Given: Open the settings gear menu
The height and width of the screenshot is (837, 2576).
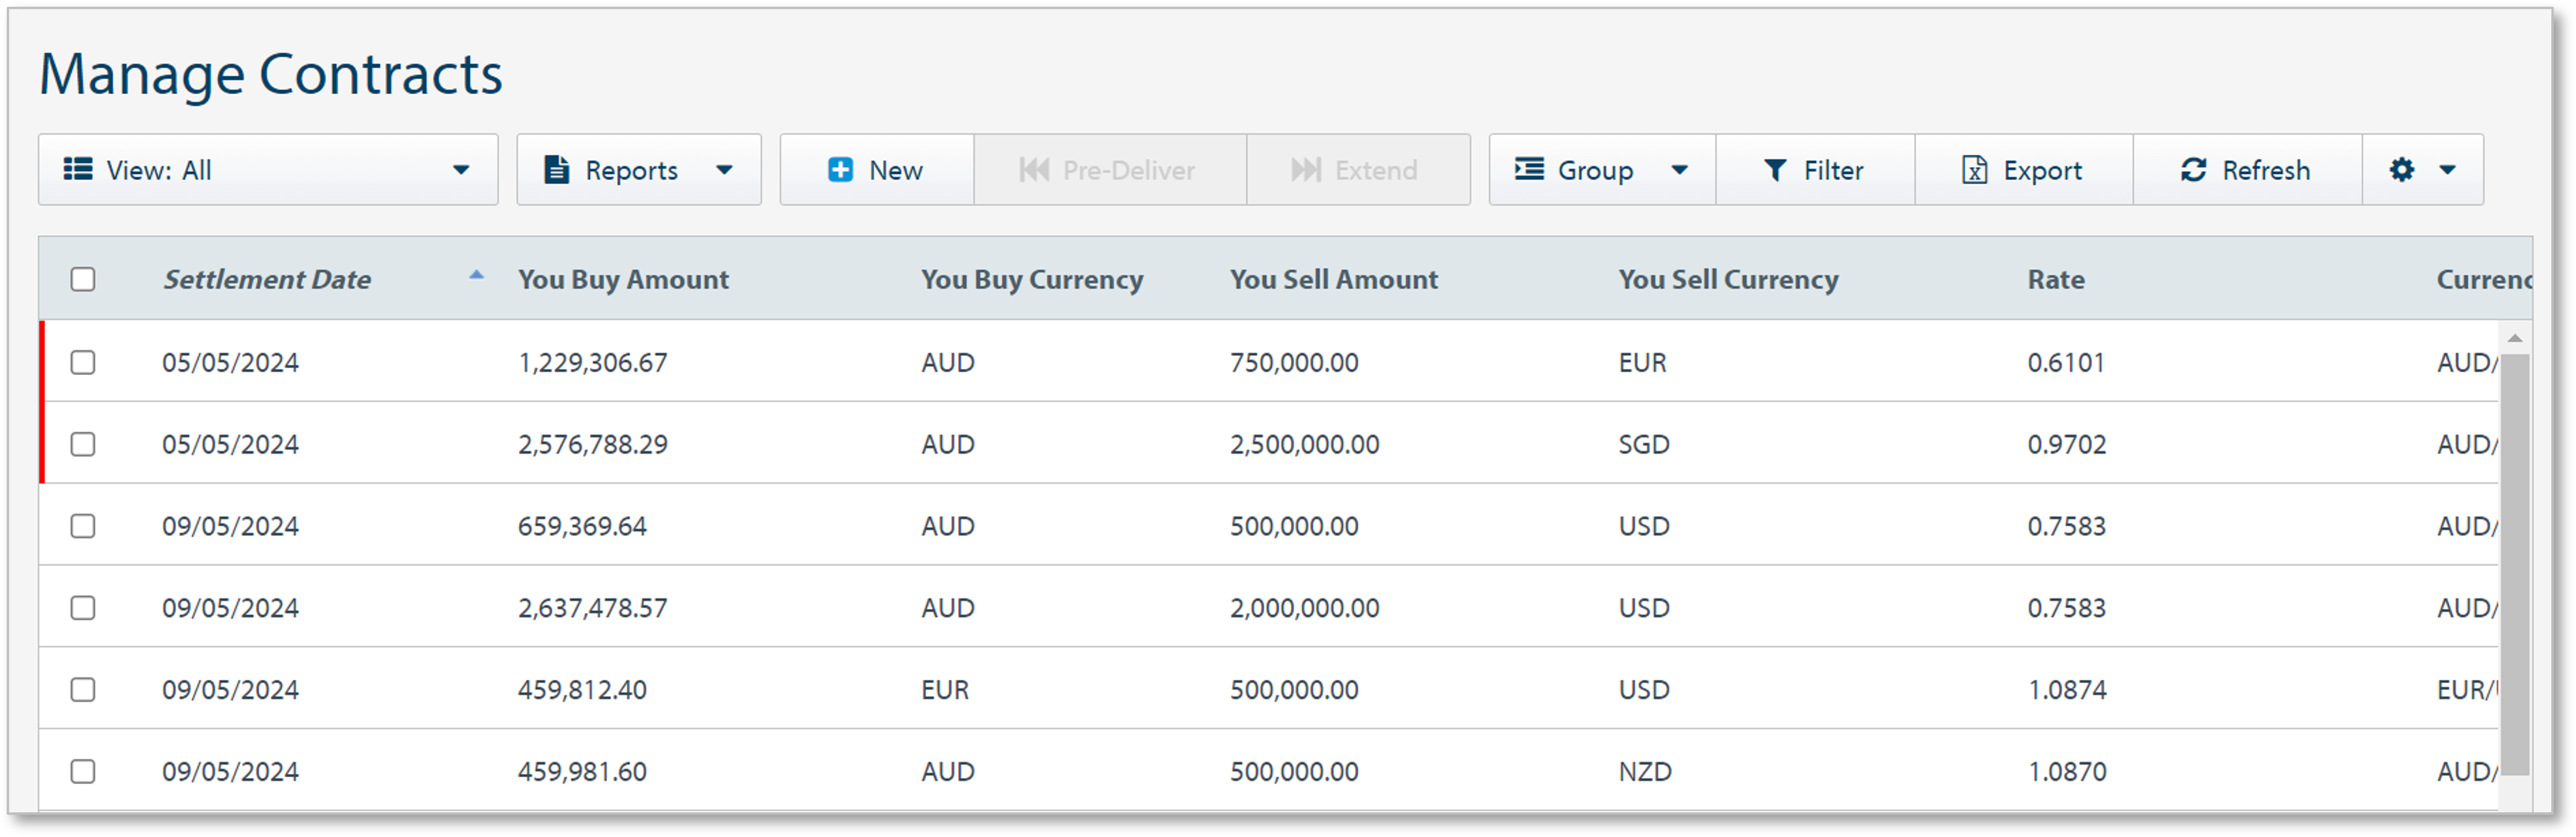Looking at the screenshot, I should point(2402,170).
